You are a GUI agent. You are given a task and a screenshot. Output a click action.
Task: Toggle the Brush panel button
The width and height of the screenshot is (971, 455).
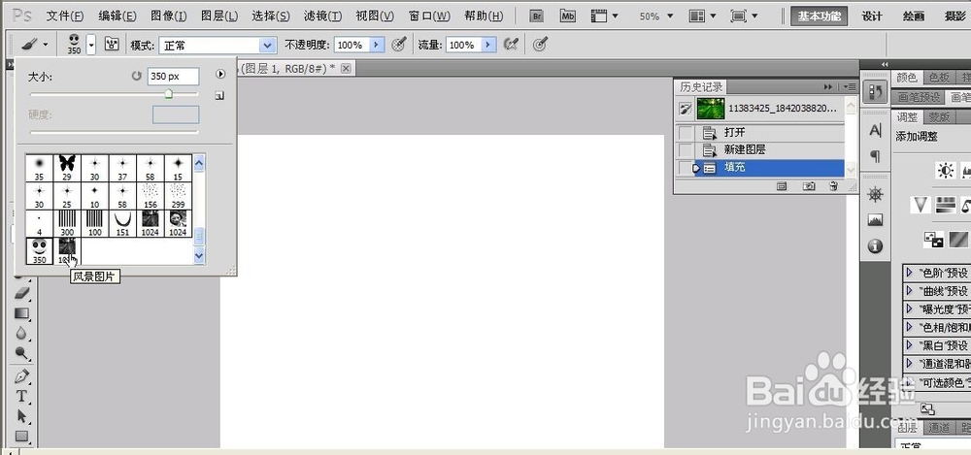[112, 45]
